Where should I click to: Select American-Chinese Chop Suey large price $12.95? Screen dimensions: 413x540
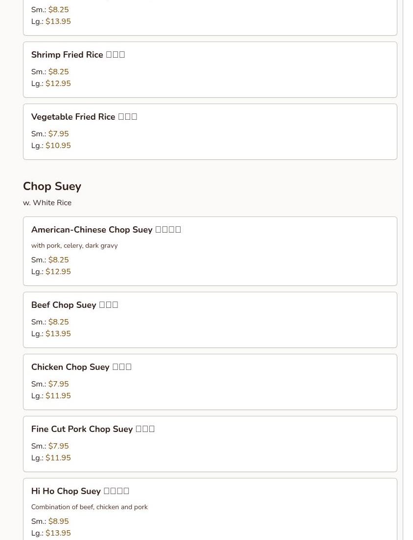pos(58,272)
